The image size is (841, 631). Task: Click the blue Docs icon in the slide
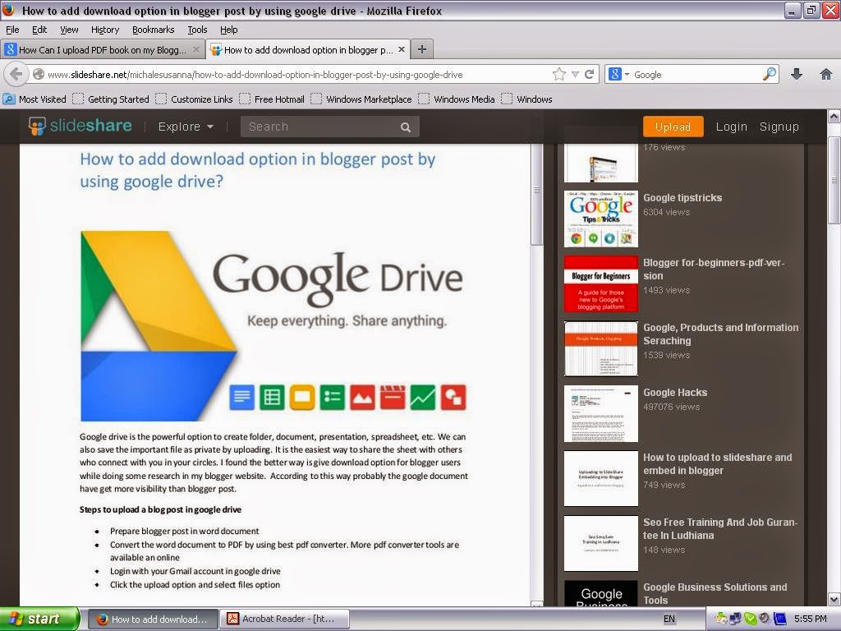pyautogui.click(x=242, y=397)
